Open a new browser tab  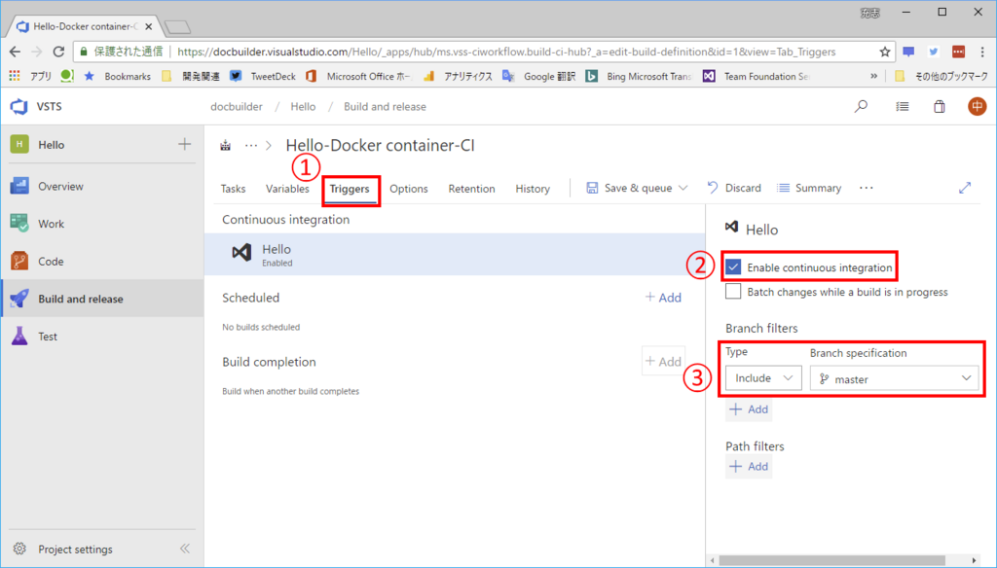[x=177, y=26]
